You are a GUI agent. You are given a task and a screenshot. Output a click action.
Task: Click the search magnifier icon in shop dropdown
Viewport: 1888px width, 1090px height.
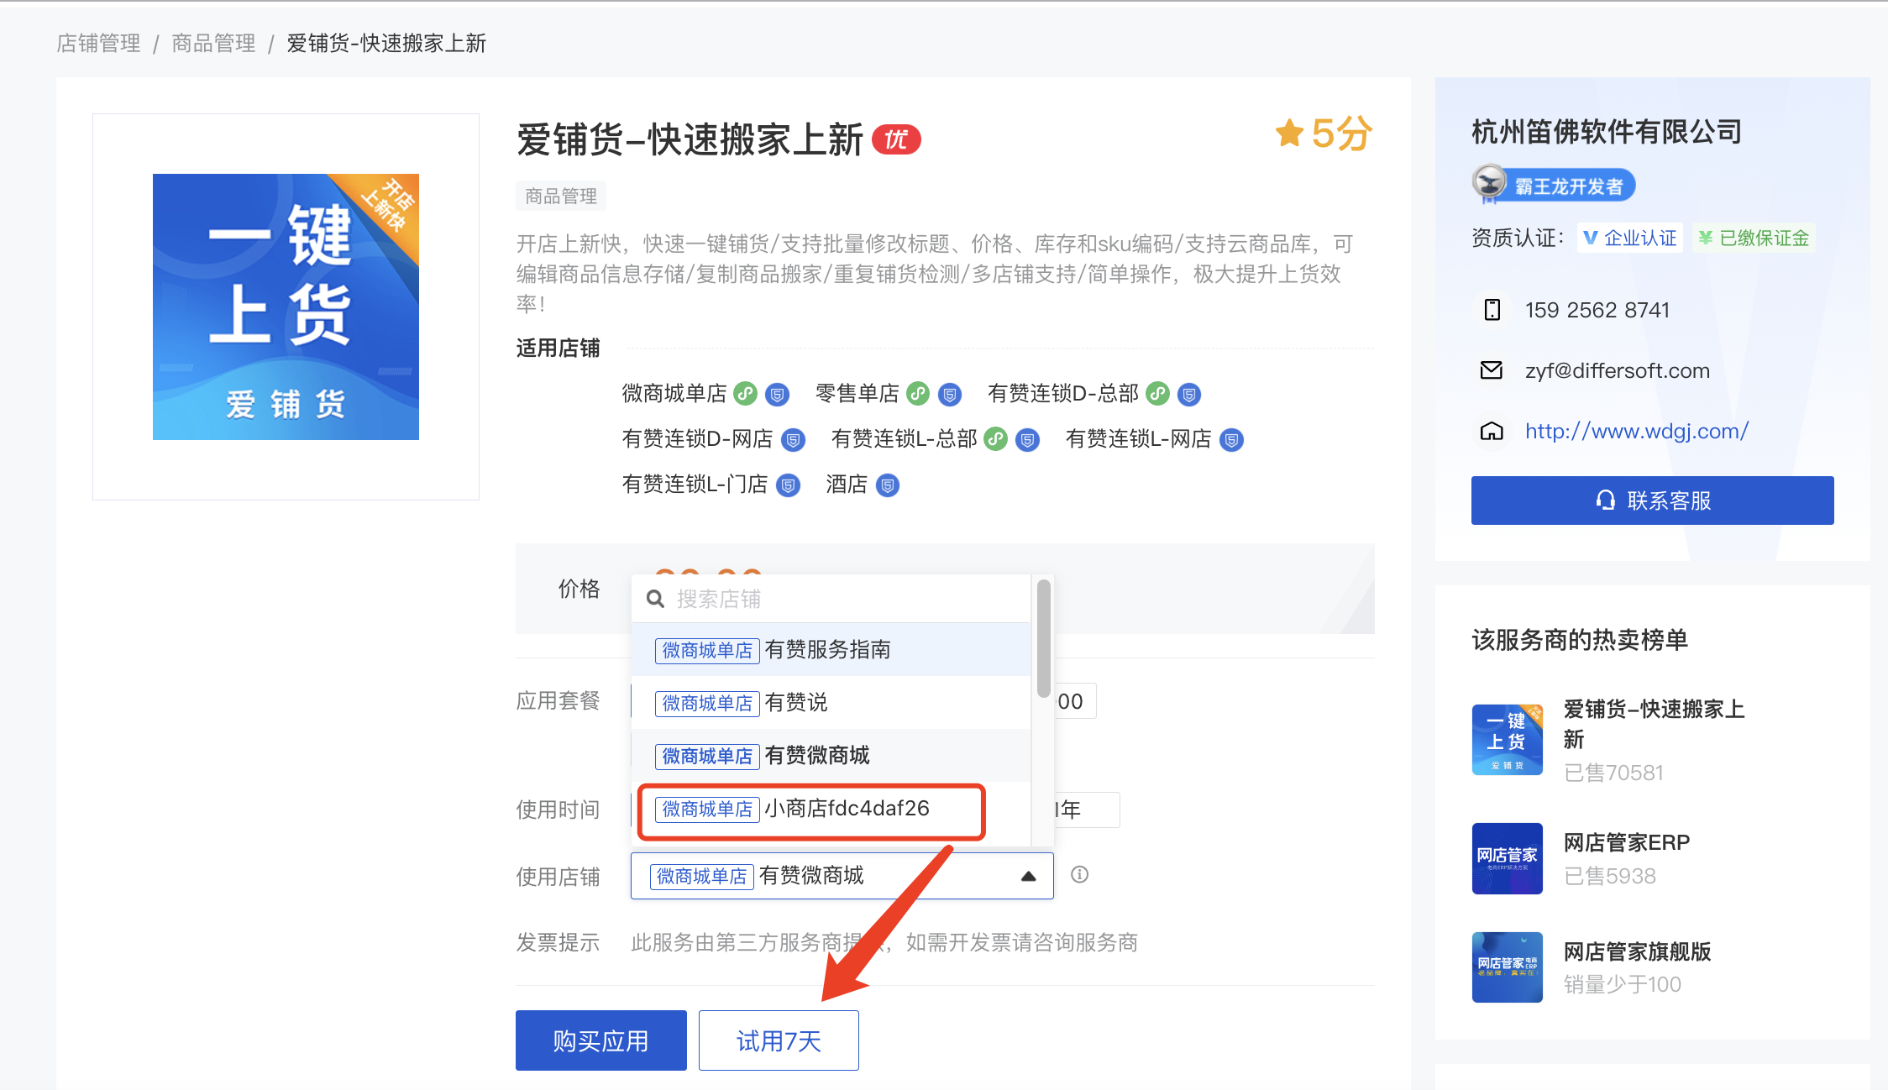tap(656, 600)
